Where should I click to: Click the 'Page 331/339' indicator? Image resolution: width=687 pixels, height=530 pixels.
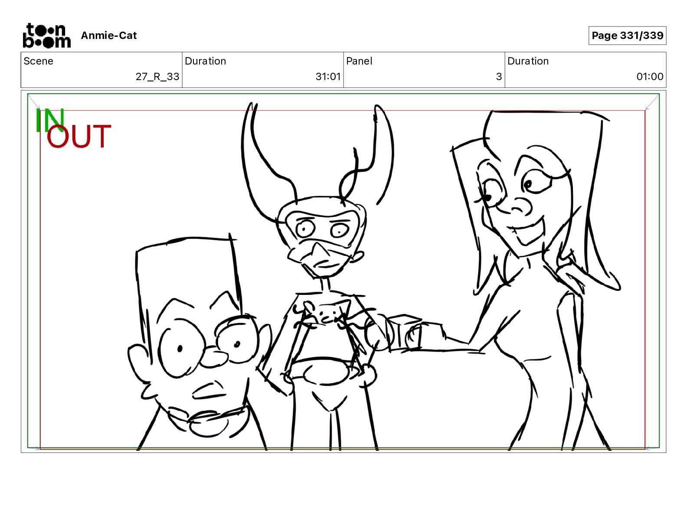(627, 36)
